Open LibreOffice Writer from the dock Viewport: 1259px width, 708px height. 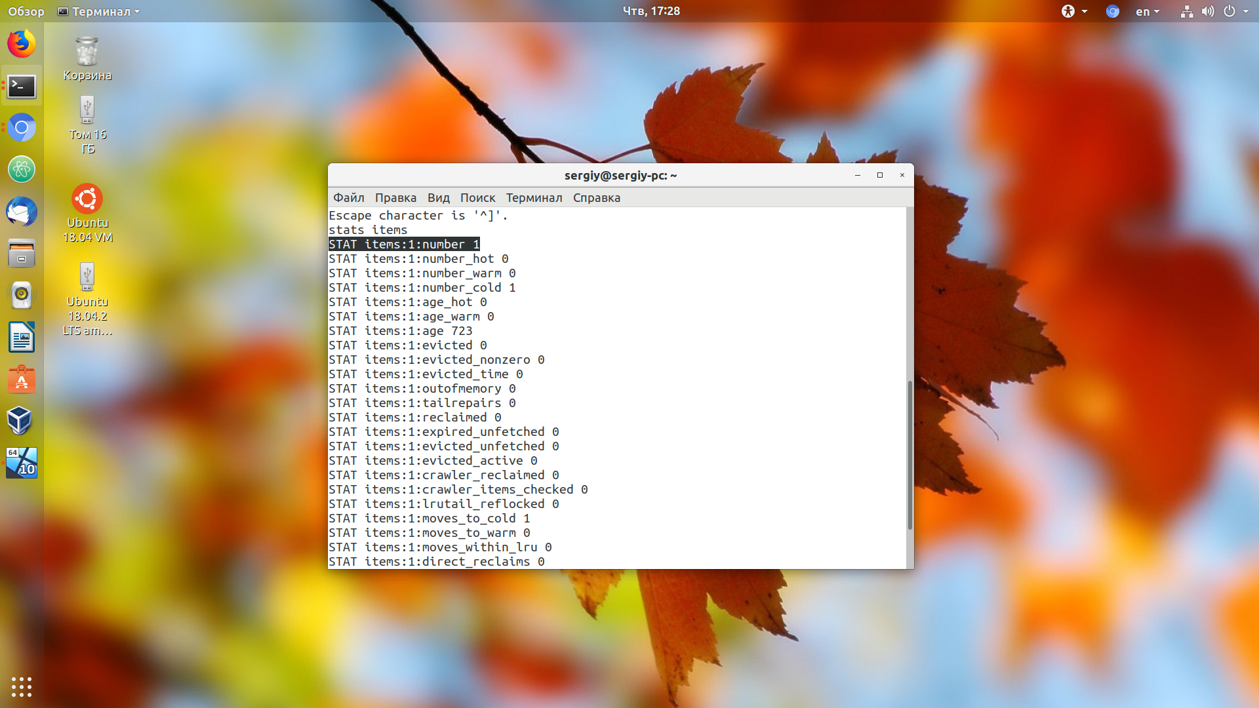click(22, 338)
